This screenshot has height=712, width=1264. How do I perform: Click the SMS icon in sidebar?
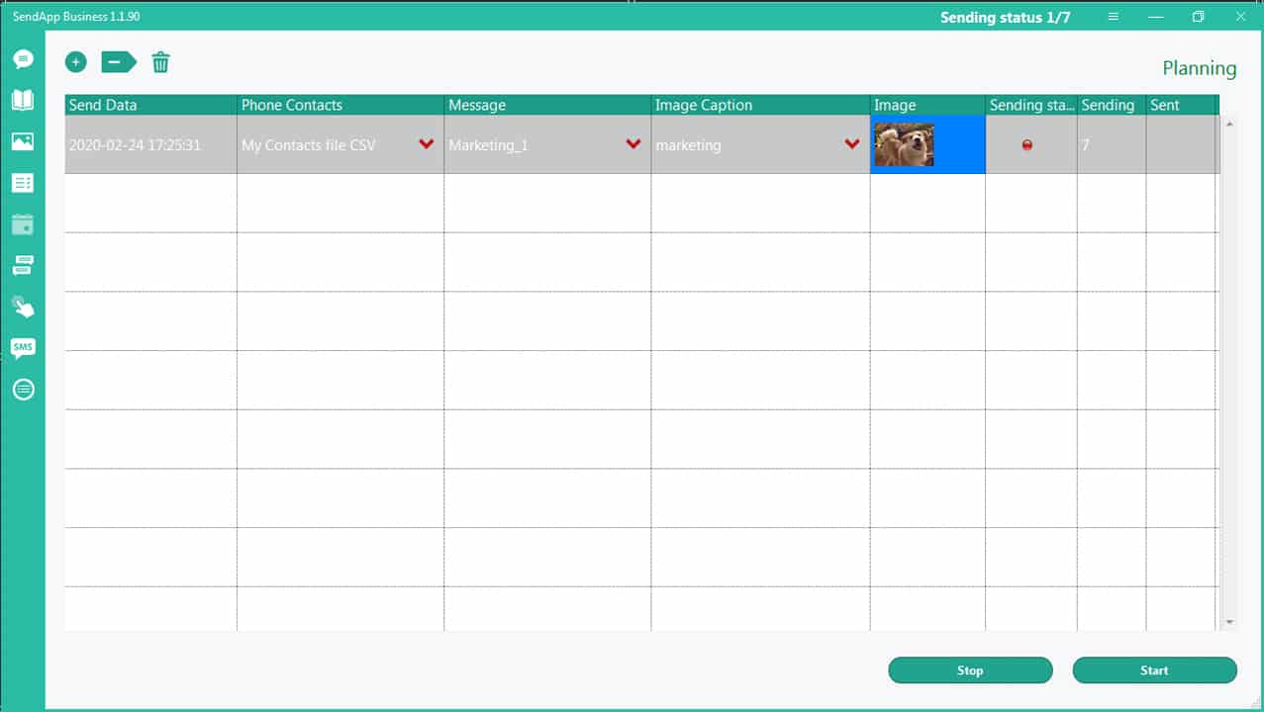(x=23, y=347)
